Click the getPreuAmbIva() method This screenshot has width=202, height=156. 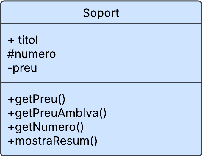(57, 113)
